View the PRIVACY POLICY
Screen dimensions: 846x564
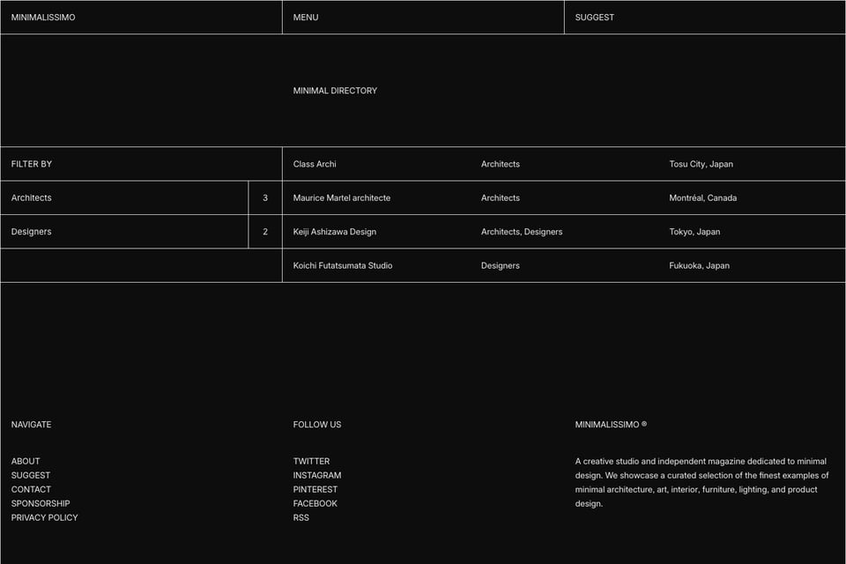click(45, 517)
